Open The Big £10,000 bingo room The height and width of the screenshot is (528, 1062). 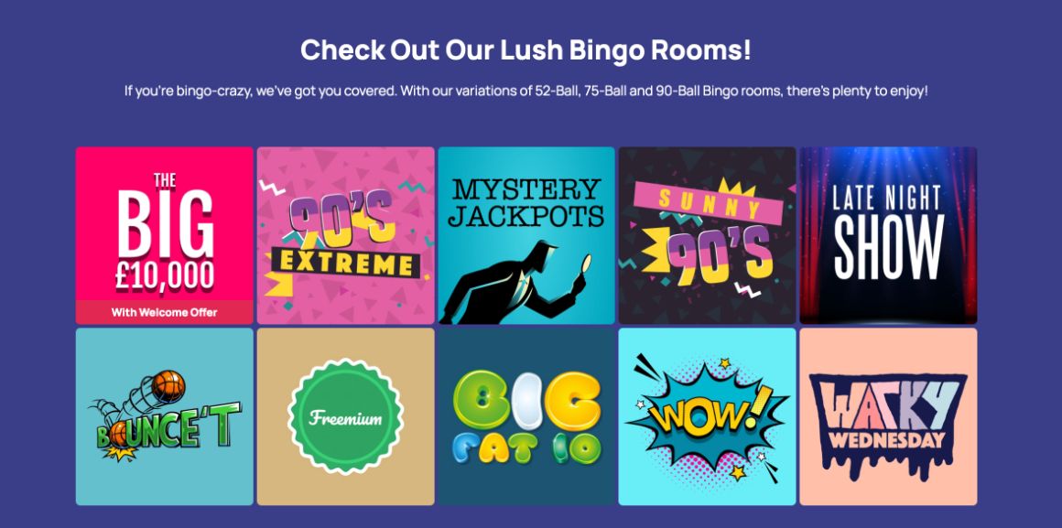(x=165, y=235)
